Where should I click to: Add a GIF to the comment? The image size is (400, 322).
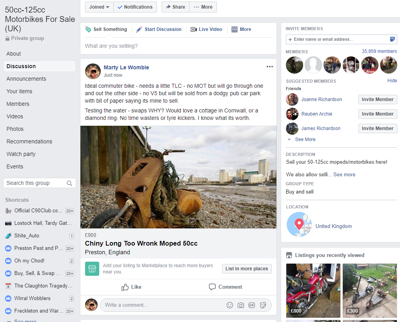tap(252, 305)
